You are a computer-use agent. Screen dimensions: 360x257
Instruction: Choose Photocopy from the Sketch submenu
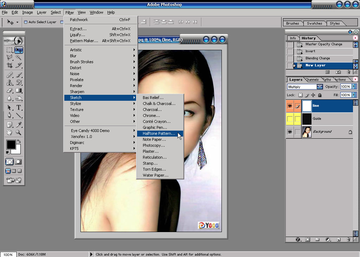(160, 145)
